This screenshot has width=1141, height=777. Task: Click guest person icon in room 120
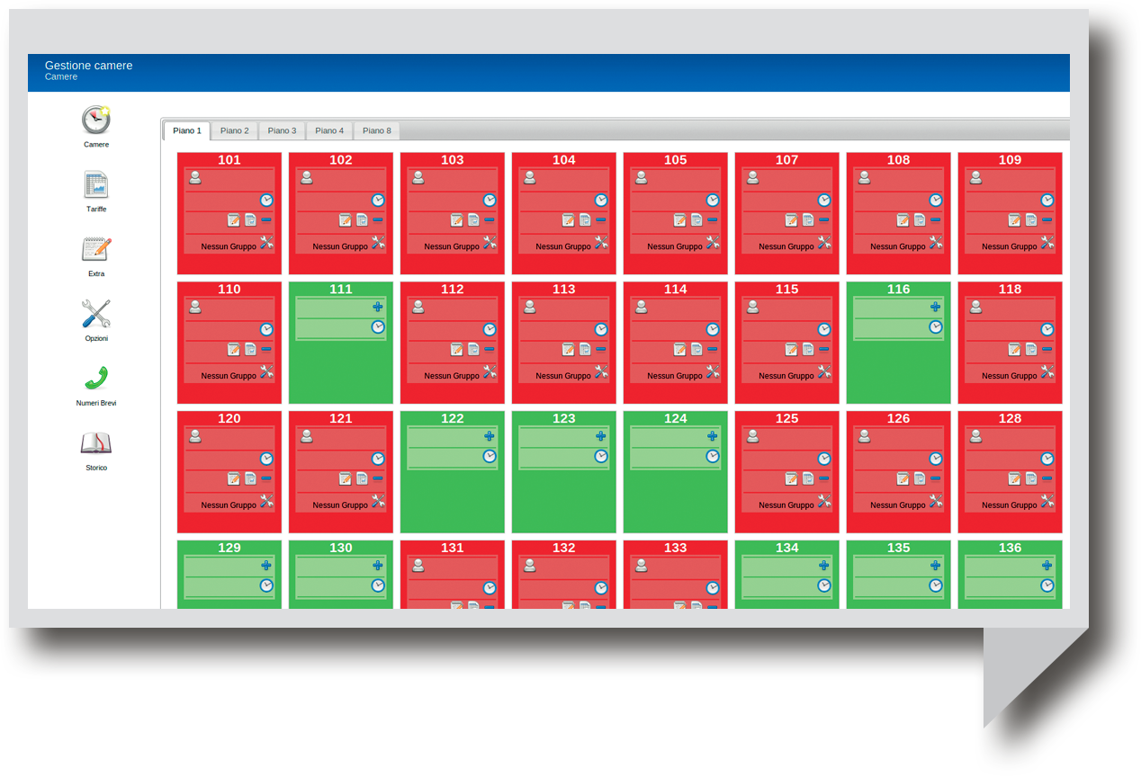tap(195, 437)
